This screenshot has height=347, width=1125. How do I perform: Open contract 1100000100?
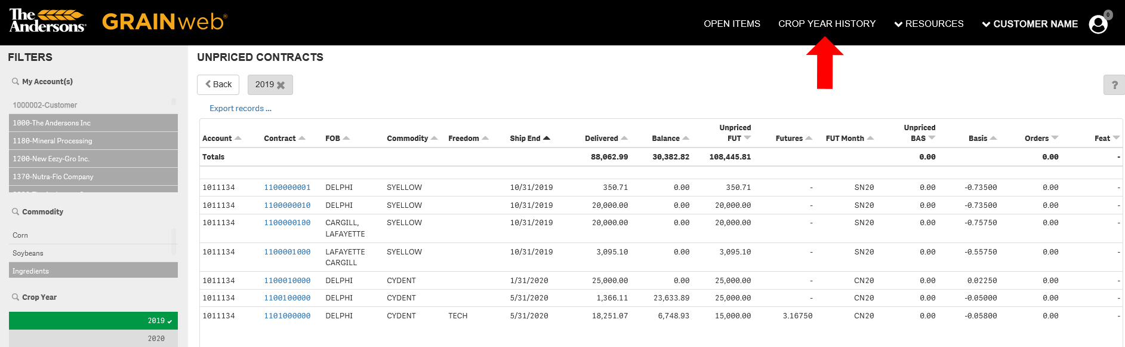[x=287, y=223]
